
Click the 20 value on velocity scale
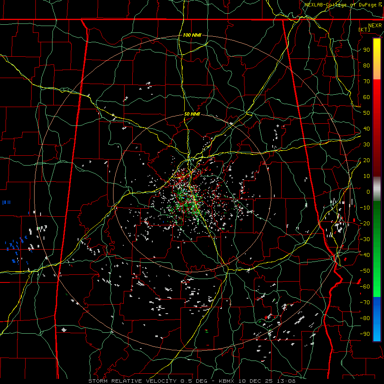367,160
